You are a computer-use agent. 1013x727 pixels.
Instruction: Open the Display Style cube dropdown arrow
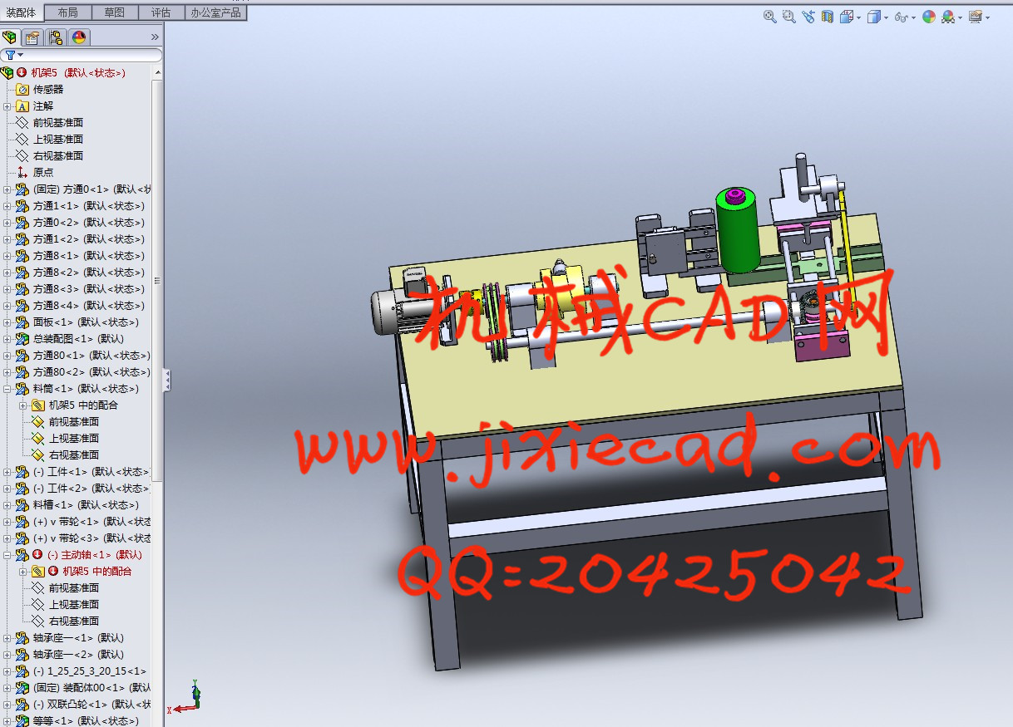(887, 17)
